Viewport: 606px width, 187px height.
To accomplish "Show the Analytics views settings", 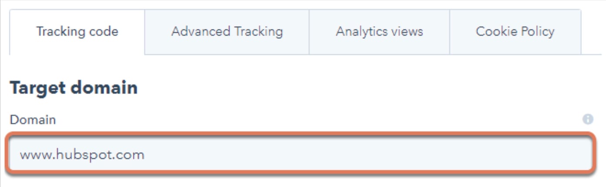I will [x=379, y=32].
